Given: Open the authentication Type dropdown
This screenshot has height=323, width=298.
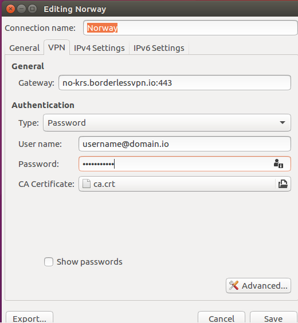Looking at the screenshot, I should click(x=167, y=123).
